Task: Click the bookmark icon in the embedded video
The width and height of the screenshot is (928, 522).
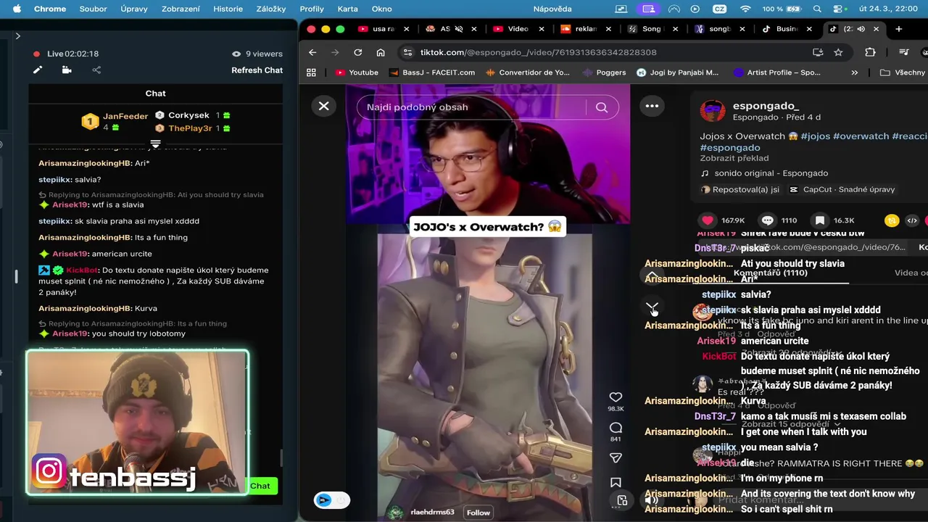Action: 616,483
